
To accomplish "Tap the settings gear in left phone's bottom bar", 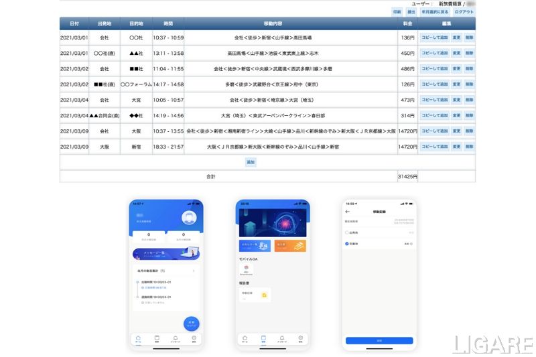I will [194, 339].
